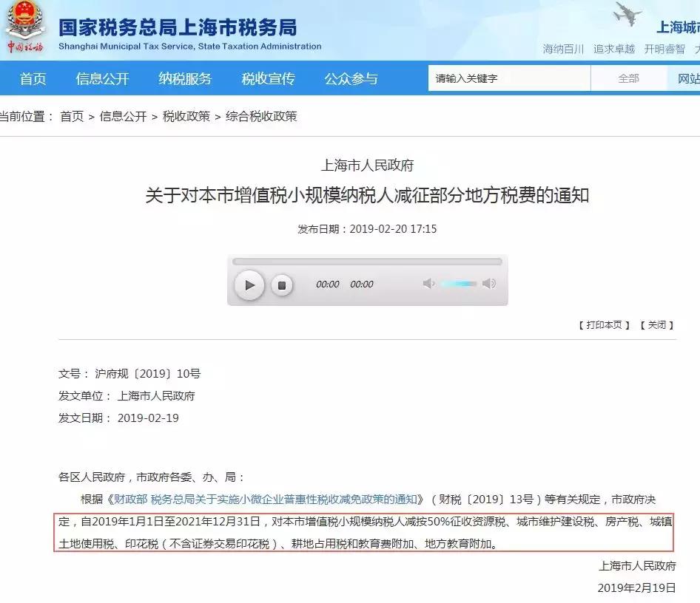Click the volume-up speaker icon

490,284
